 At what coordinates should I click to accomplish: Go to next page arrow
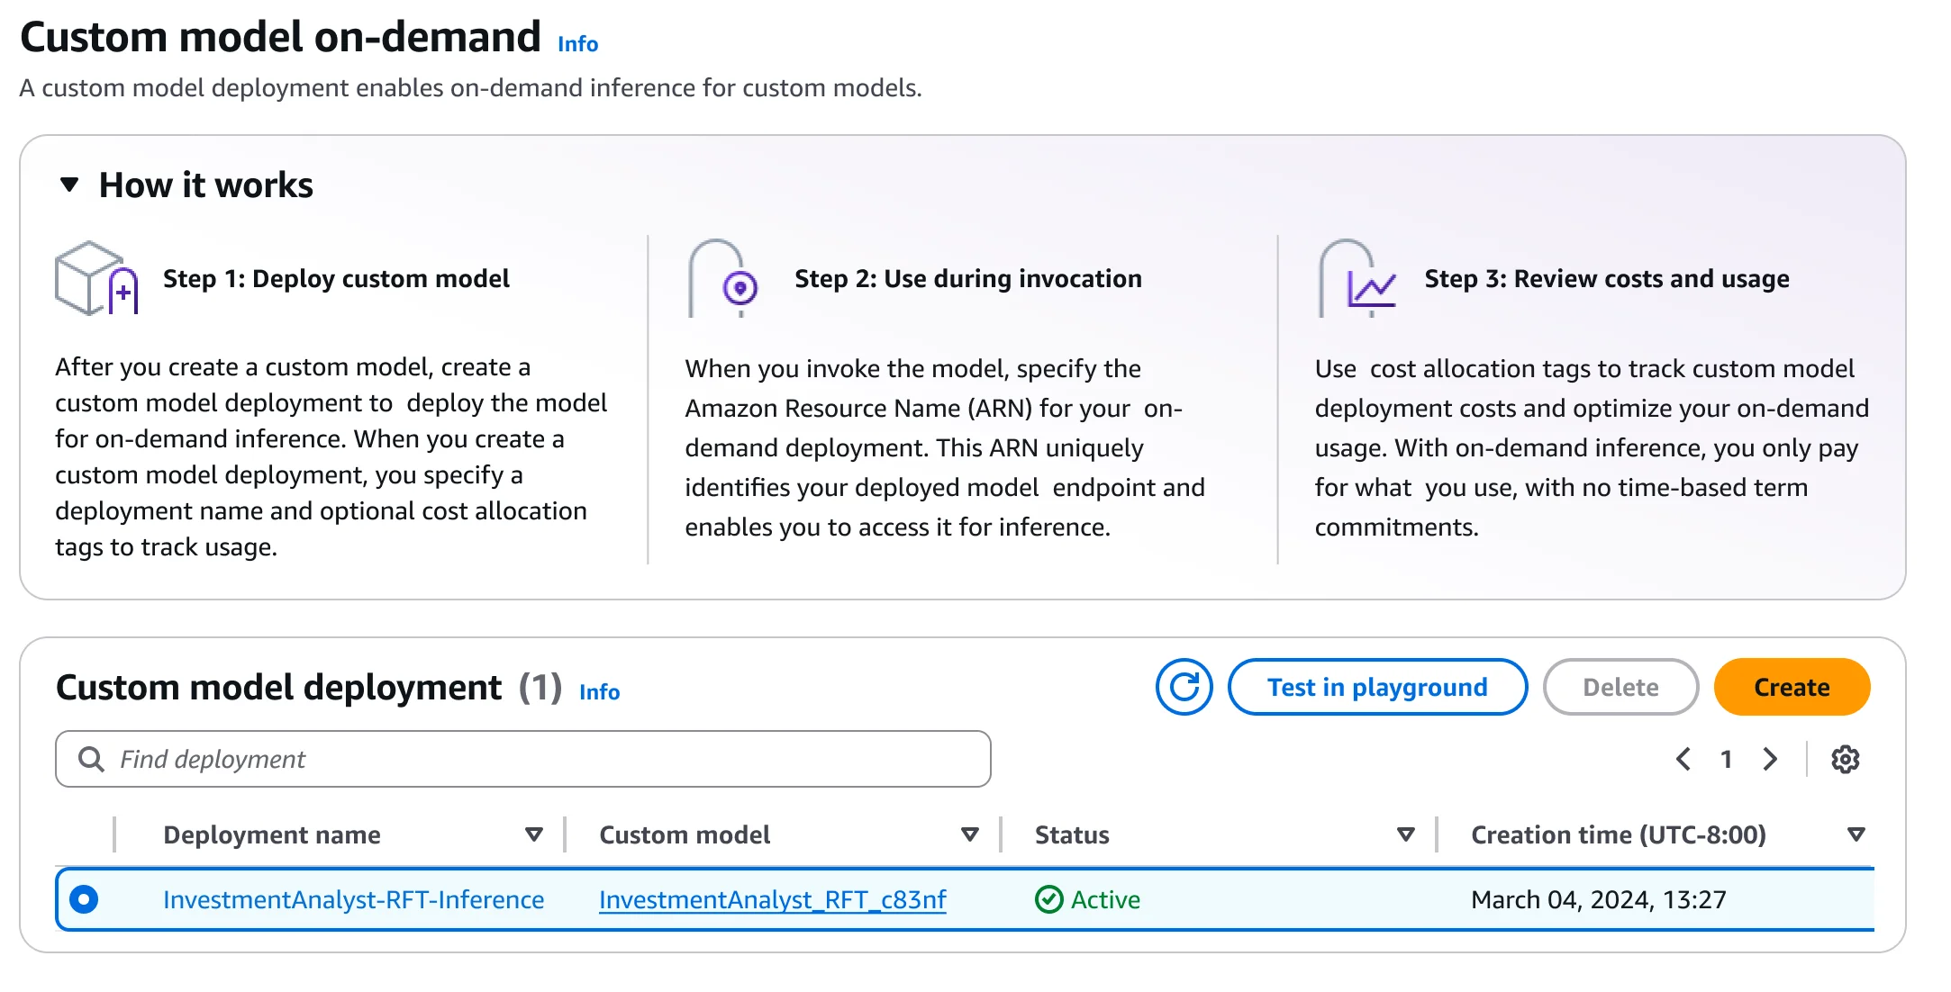[x=1770, y=760]
